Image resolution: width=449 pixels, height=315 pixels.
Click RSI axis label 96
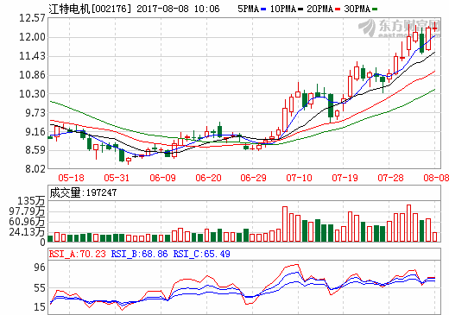point(40,268)
